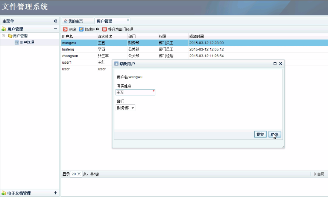The width and height of the screenshot is (328, 197).
Task: Select the user1 row
Action: pyautogui.click(x=87, y=62)
